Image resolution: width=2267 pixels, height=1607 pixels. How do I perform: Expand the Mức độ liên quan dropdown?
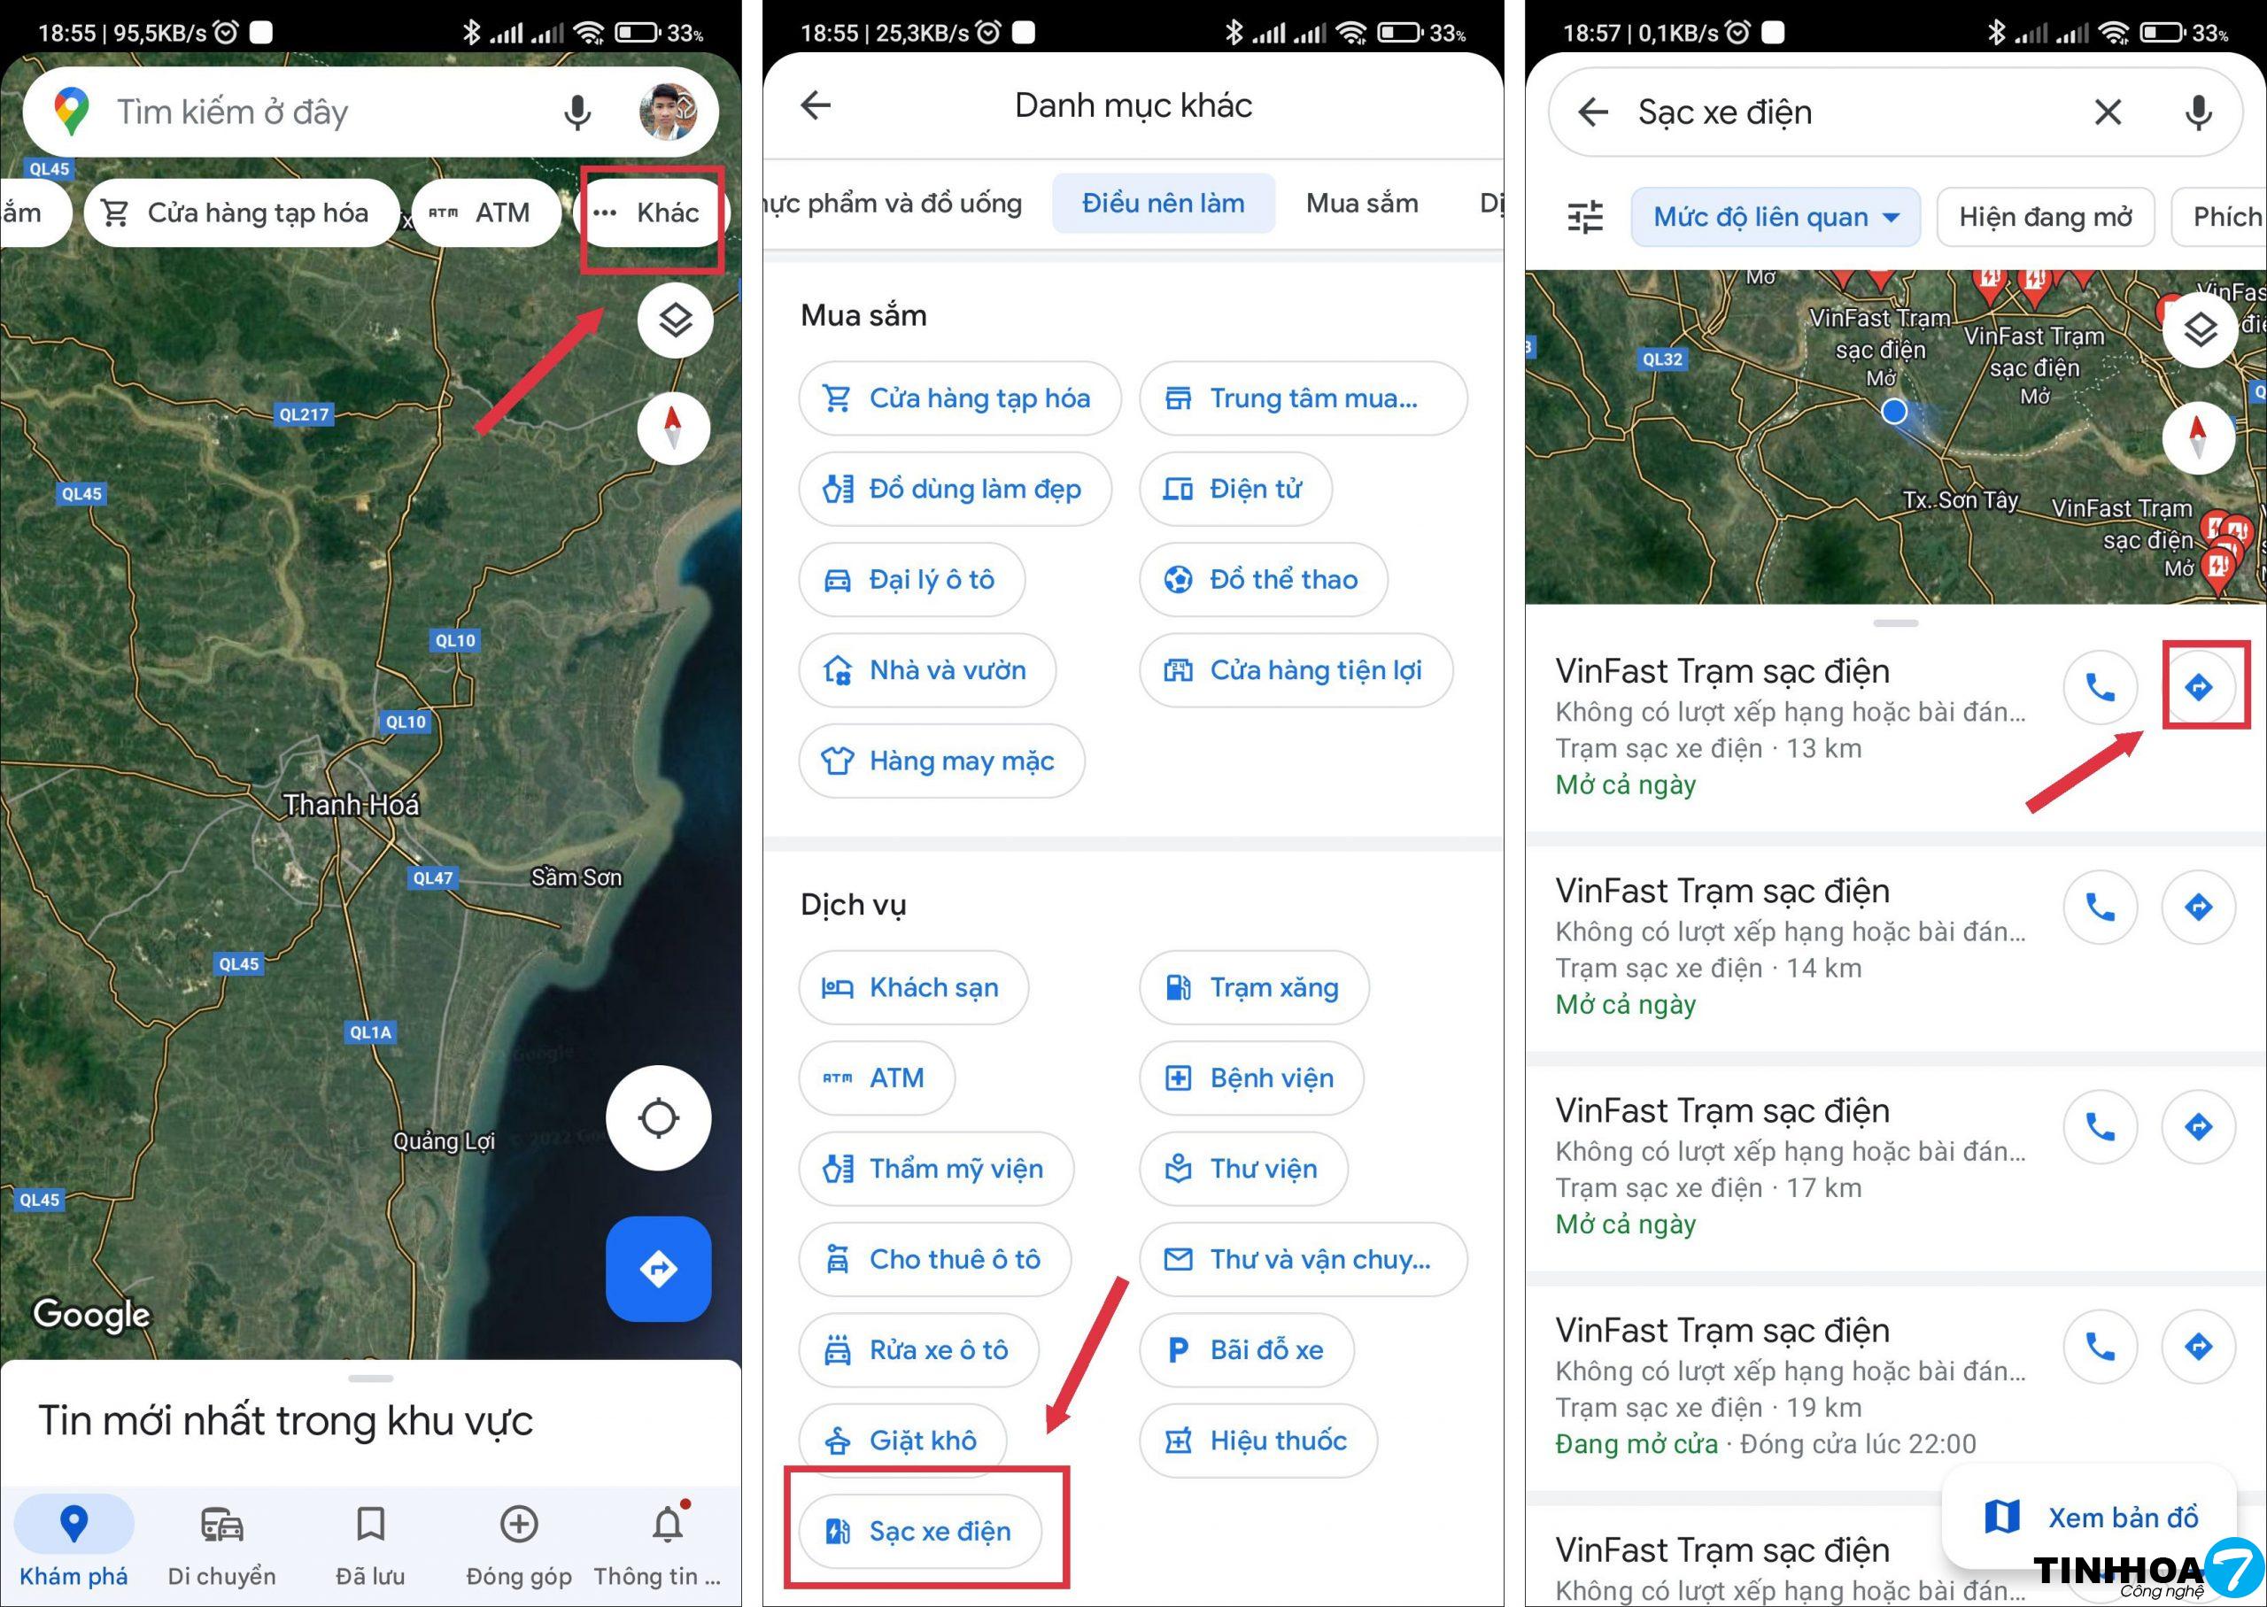pyautogui.click(x=1776, y=217)
